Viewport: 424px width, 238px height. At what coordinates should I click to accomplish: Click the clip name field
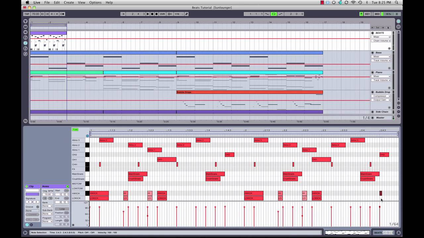coord(32,190)
